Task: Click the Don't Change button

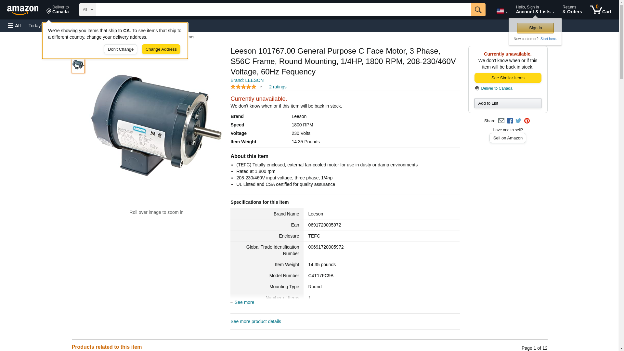Action: pyautogui.click(x=121, y=49)
